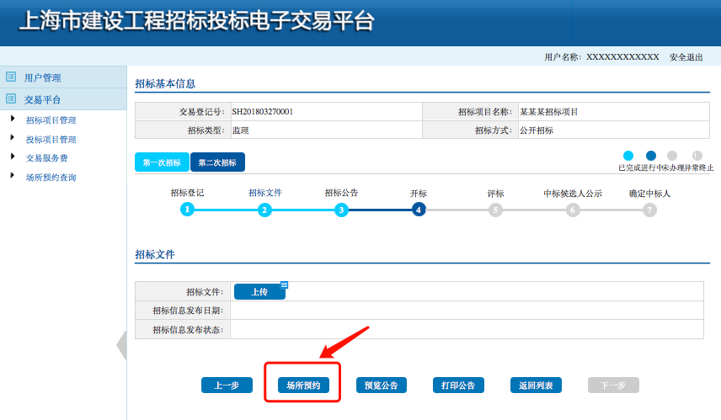The width and height of the screenshot is (721, 420).
Task: Click step 4 circle 开标
Action: [419, 210]
